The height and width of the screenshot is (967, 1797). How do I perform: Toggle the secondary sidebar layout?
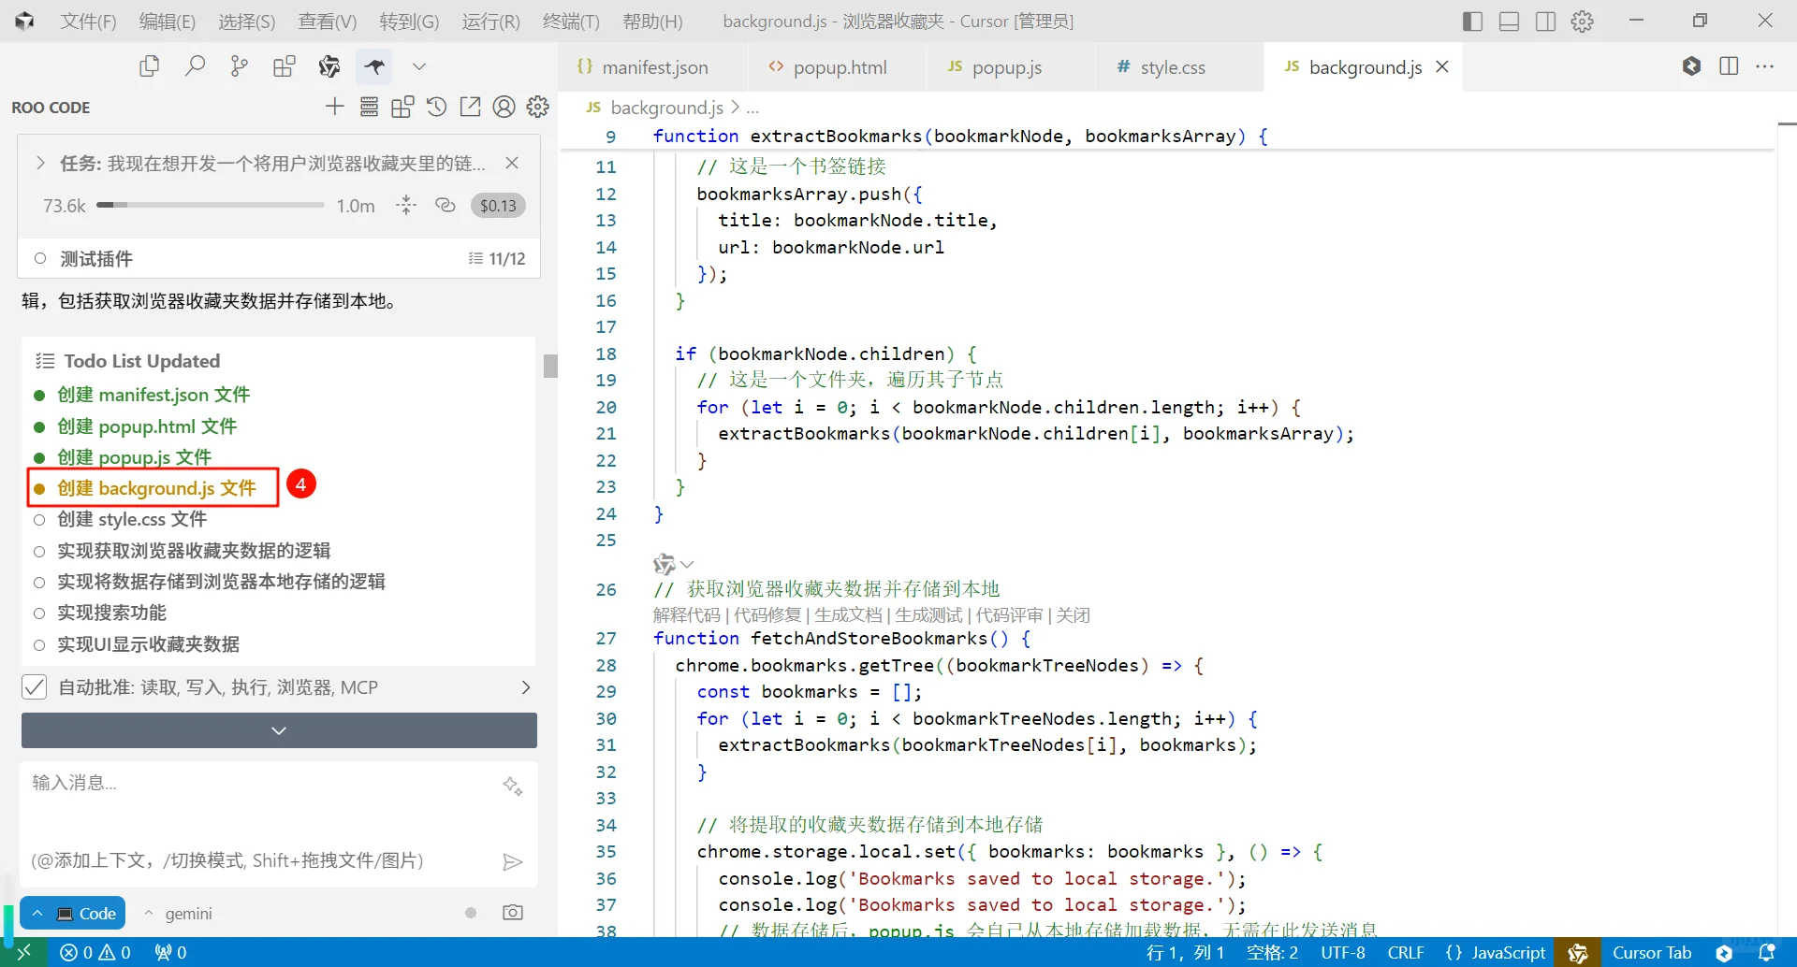tap(1546, 21)
